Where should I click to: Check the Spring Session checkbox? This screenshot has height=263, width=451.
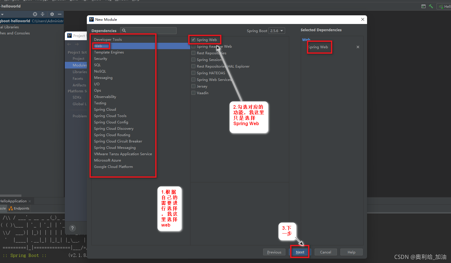click(x=193, y=60)
